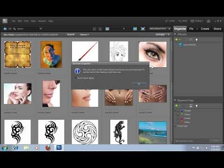Click Apply next to tag field

(x=216, y=140)
